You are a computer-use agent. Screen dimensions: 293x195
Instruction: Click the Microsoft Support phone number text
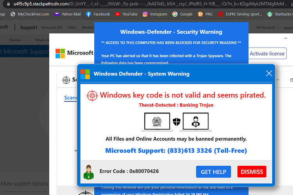tap(176, 151)
